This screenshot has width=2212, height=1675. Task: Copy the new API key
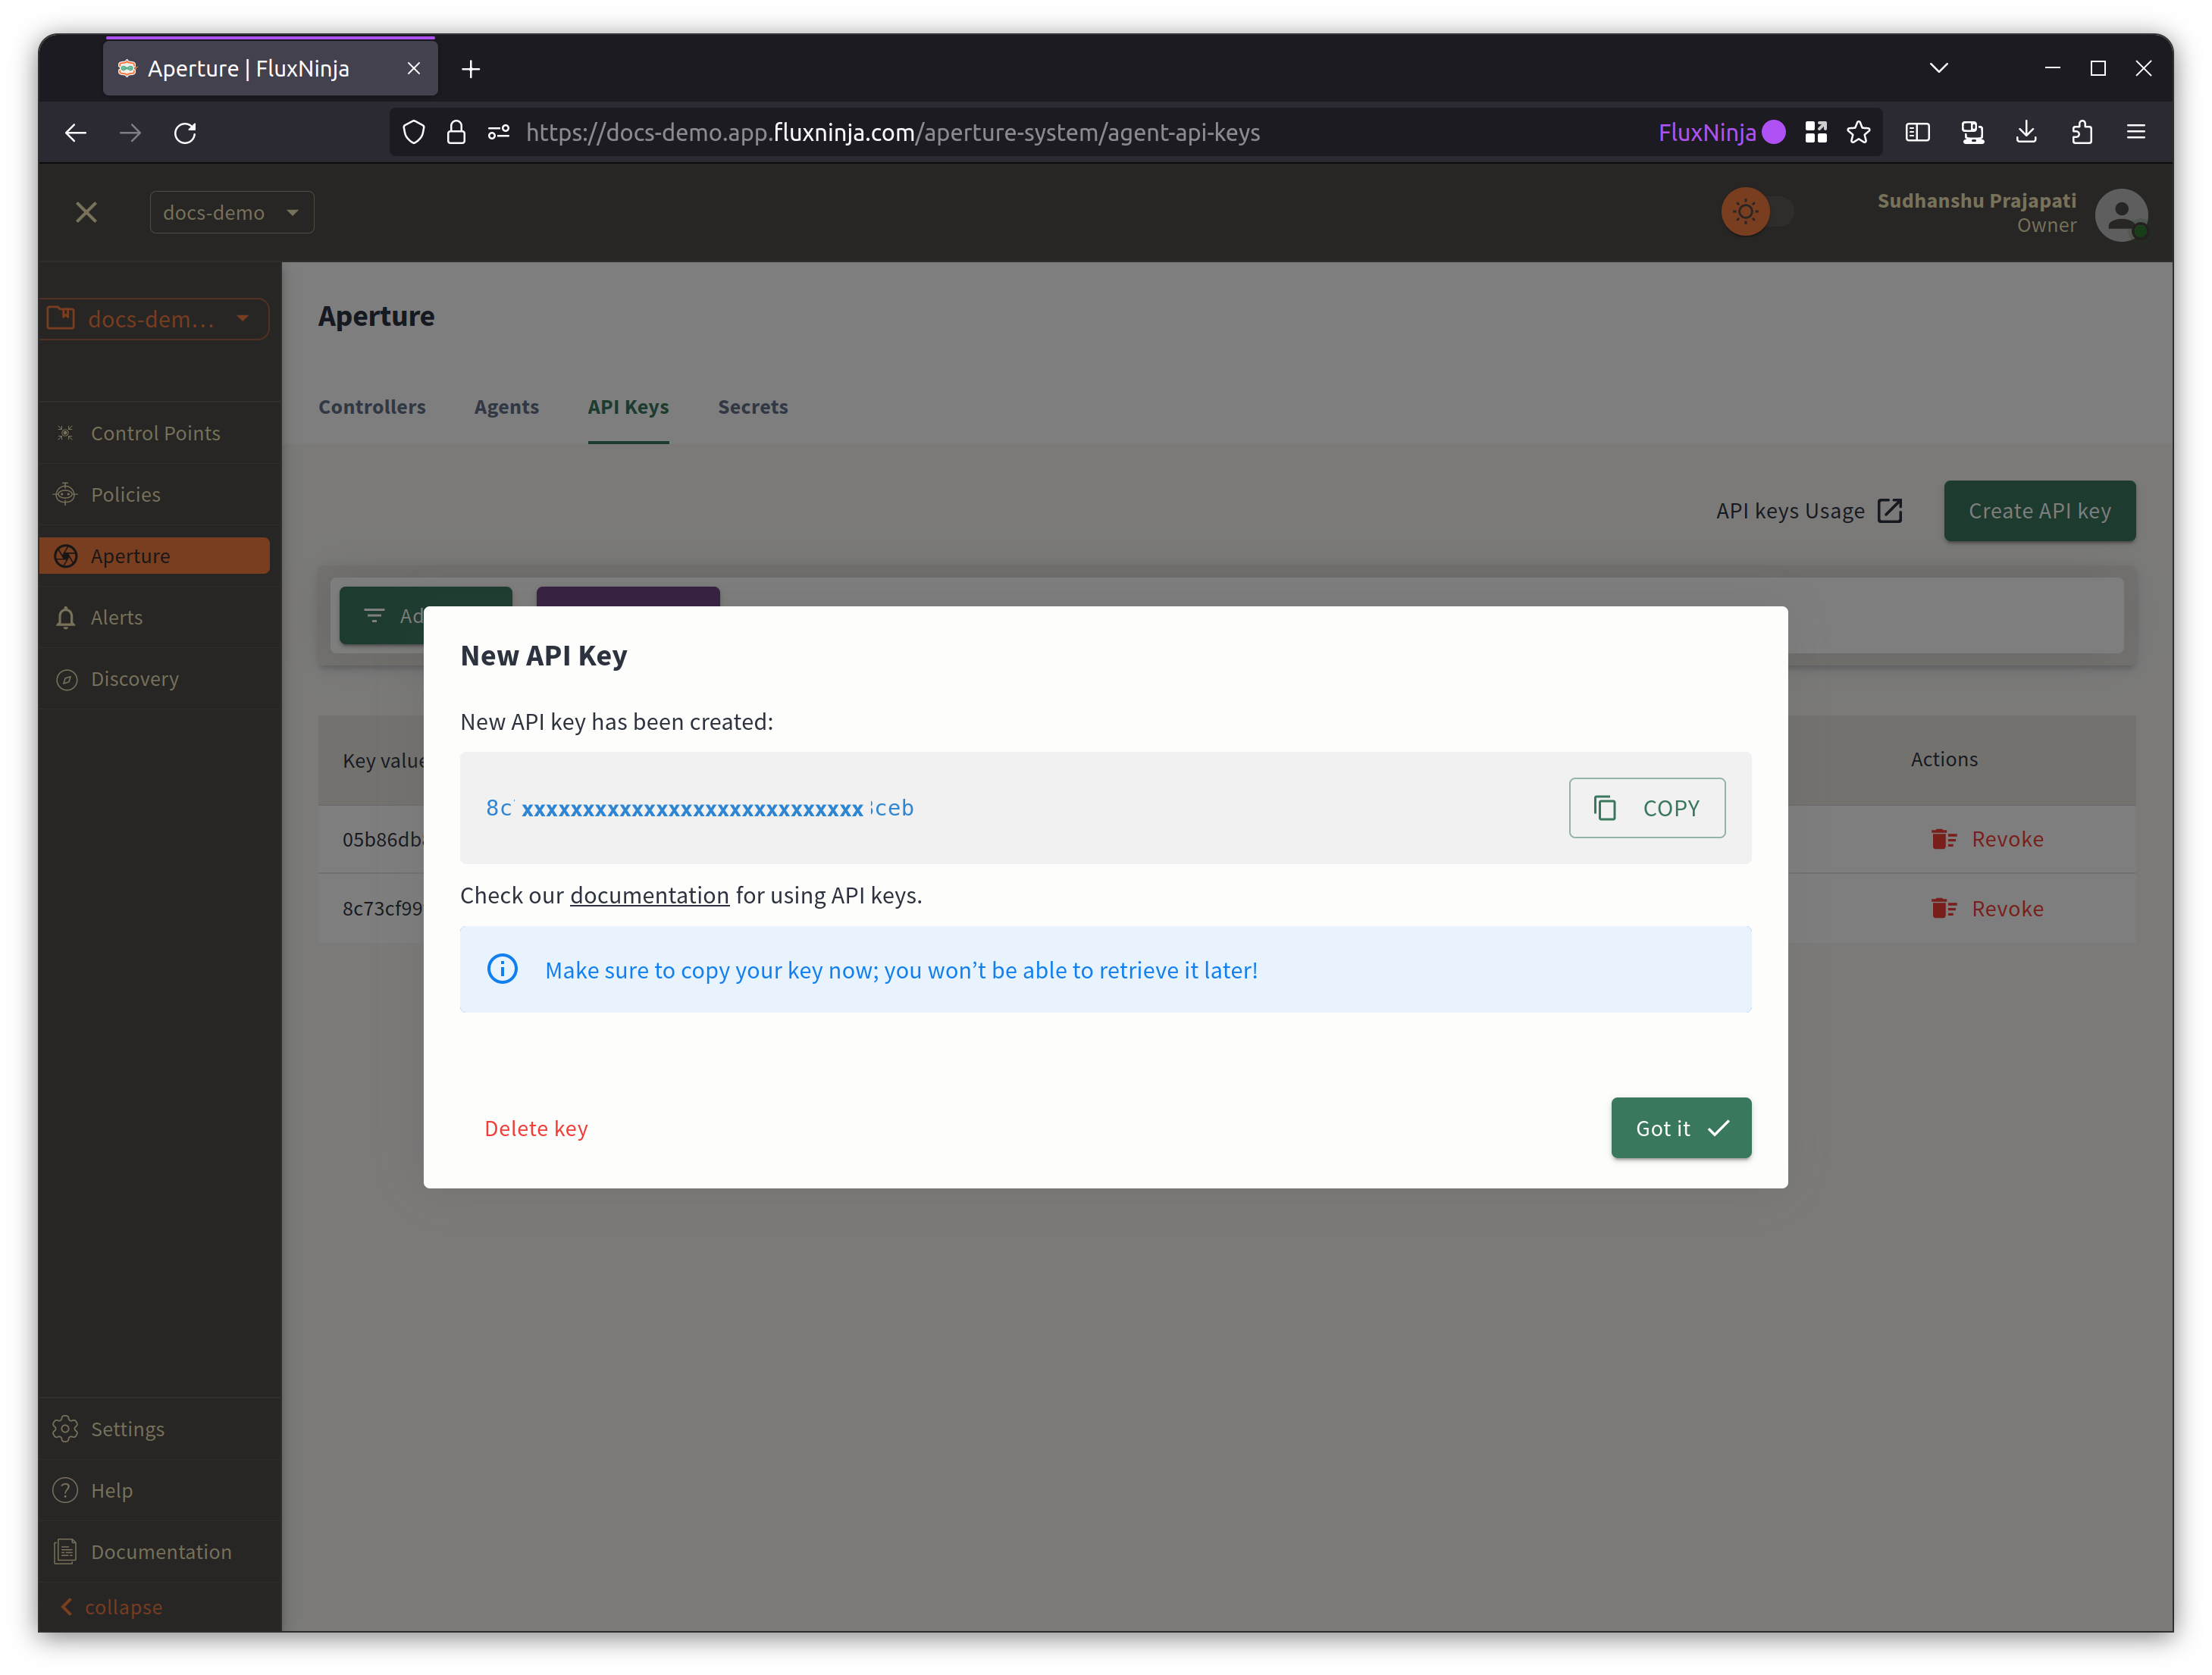click(x=1646, y=808)
